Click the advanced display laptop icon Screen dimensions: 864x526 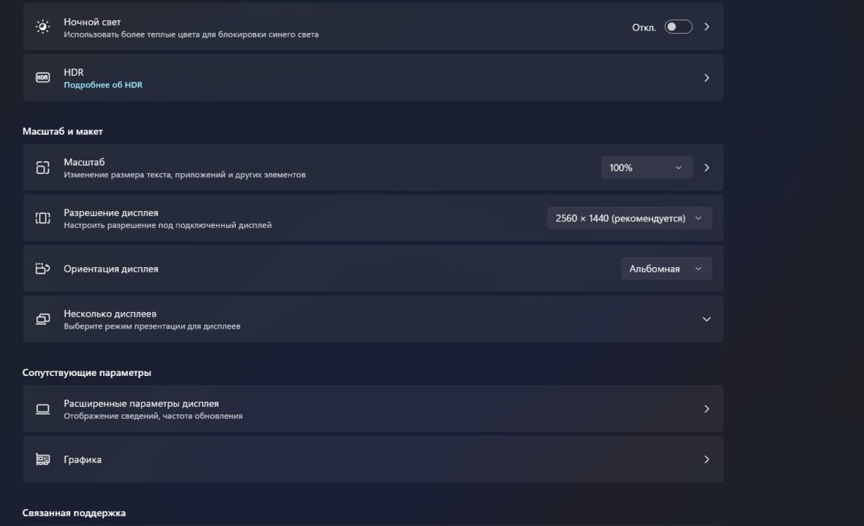43,409
